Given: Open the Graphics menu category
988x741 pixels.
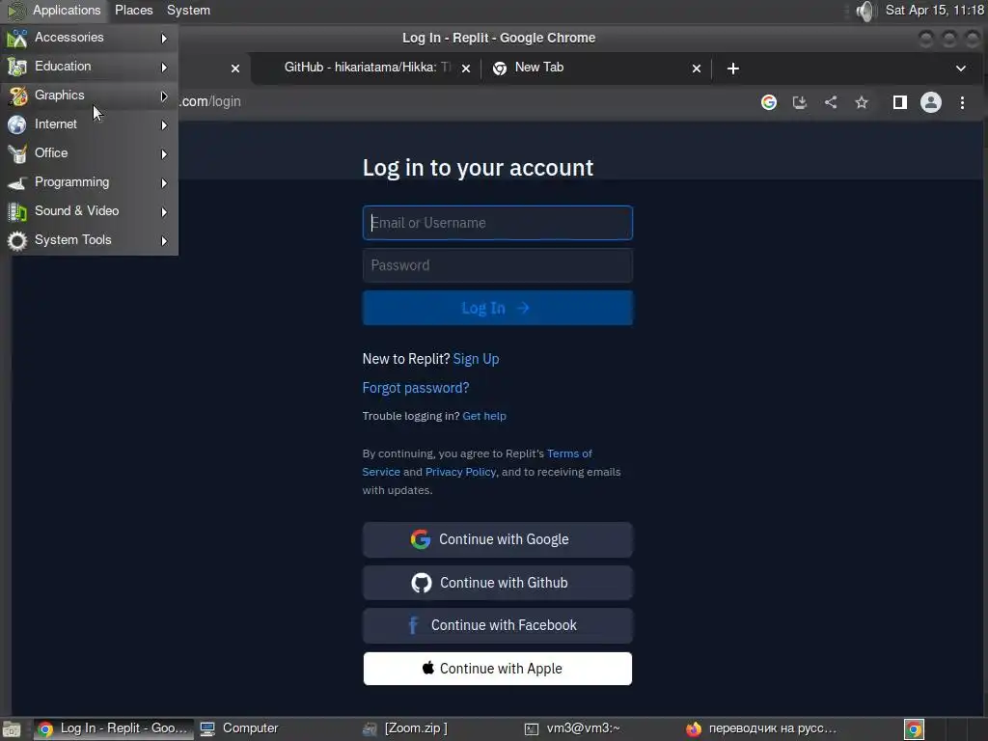Looking at the screenshot, I should tap(89, 96).
